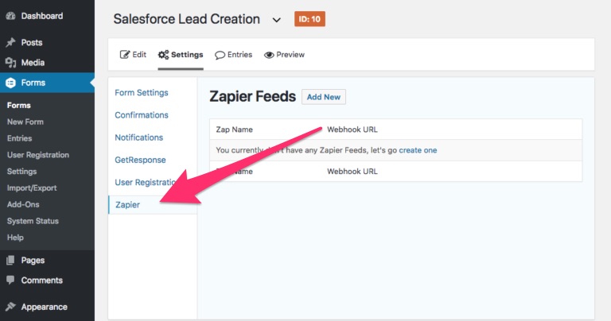Click the Forms sidebar icon
Screen dimensions: 611x321
(10, 83)
